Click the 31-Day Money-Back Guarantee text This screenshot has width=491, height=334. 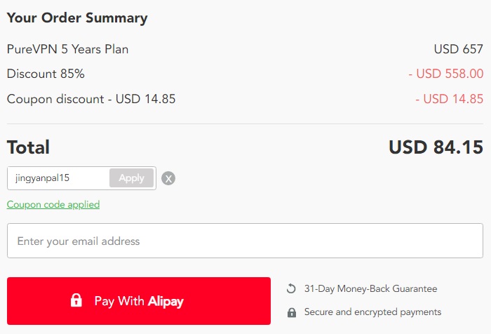click(x=371, y=288)
